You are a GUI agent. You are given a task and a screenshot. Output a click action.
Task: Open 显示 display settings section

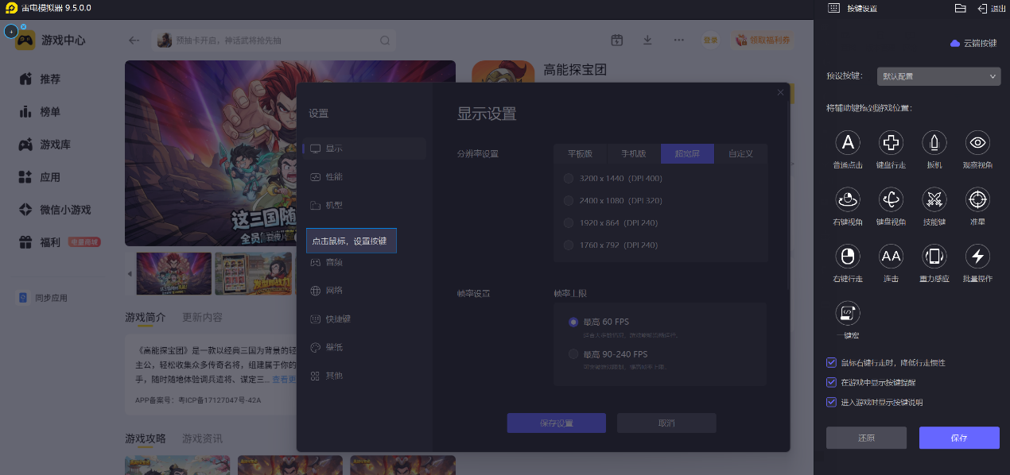coord(364,149)
